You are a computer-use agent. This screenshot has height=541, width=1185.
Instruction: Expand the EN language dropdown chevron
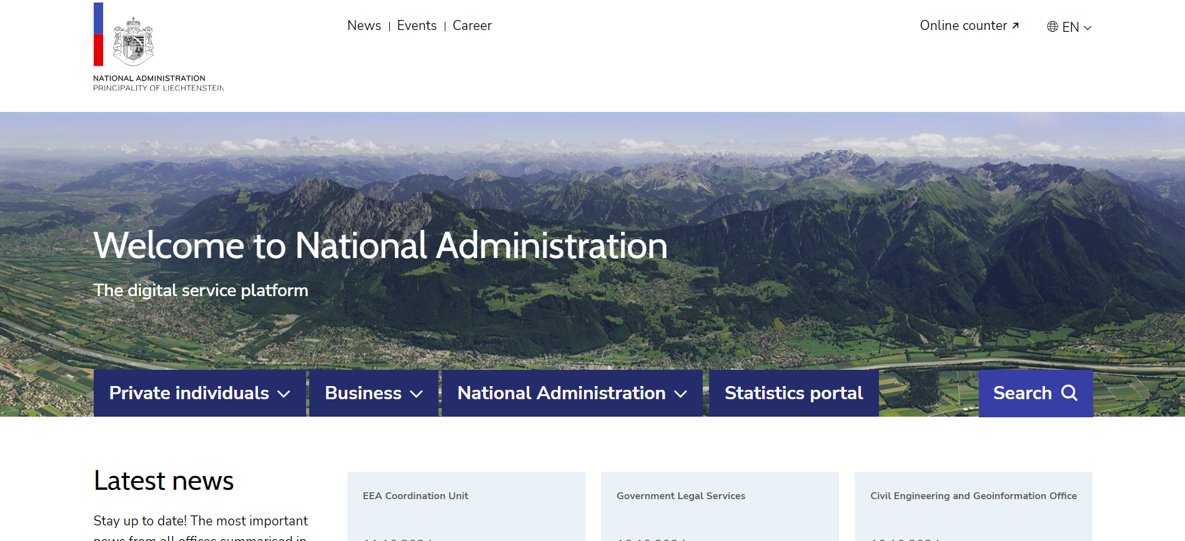[x=1088, y=27]
